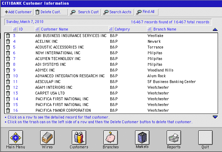
Task: Open customer ID 12 link
Action: [x=15, y=87]
